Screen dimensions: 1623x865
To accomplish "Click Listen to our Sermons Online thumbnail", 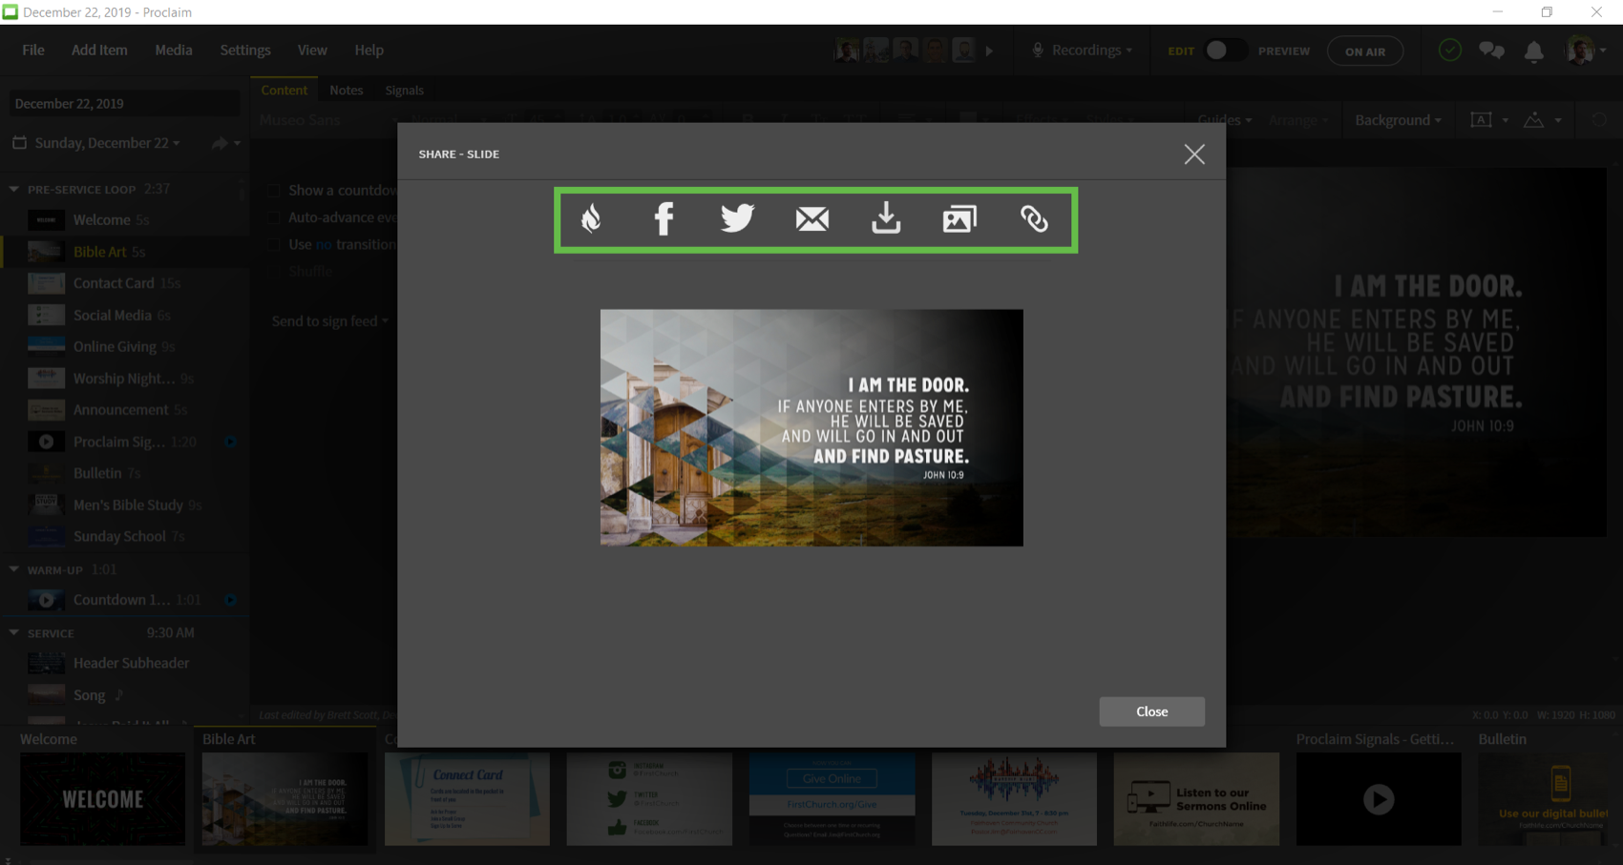I will [x=1196, y=798].
